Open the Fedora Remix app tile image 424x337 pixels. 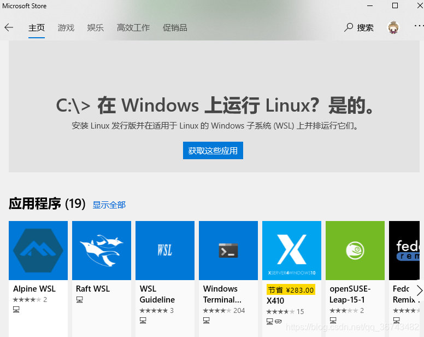404,251
